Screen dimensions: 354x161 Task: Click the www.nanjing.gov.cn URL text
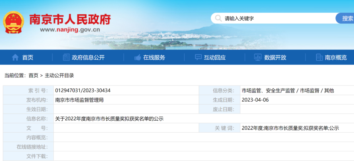[x=70, y=30]
